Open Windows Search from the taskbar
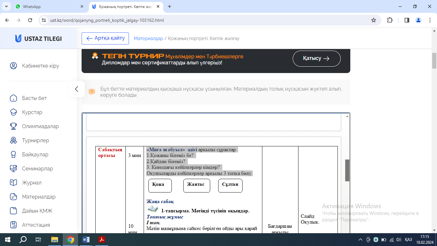437x246 pixels. pyautogui.click(x=23, y=240)
